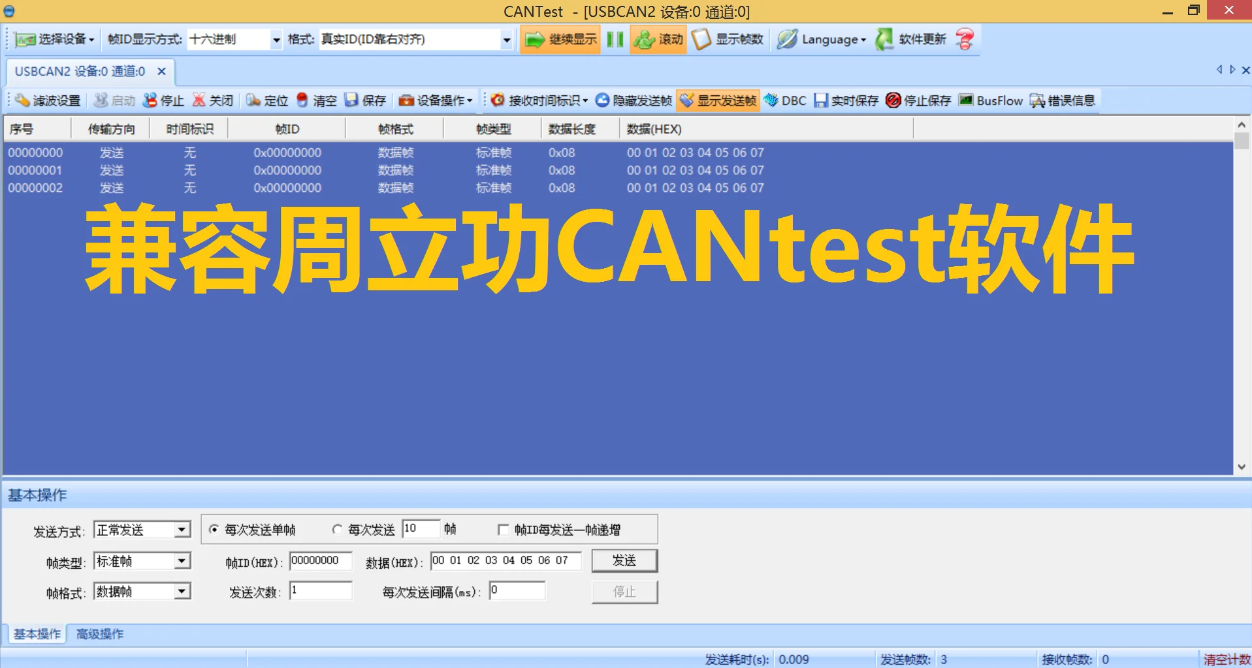Click the 传输方向 column header

(x=111, y=129)
